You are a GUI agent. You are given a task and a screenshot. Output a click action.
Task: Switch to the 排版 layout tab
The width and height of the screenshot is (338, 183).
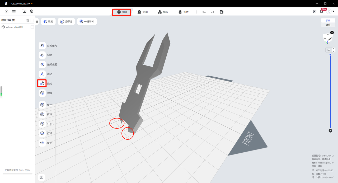163,12
